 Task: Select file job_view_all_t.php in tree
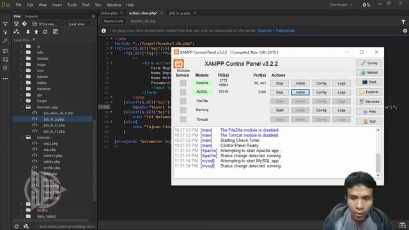tap(58, 113)
